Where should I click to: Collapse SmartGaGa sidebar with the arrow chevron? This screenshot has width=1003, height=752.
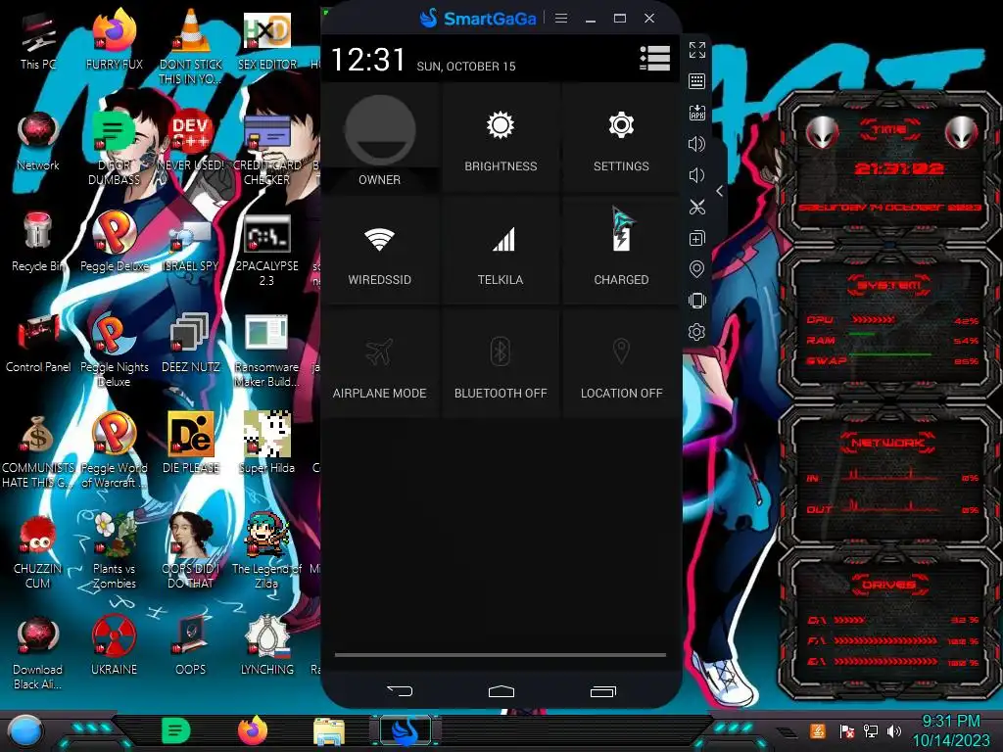tap(720, 191)
